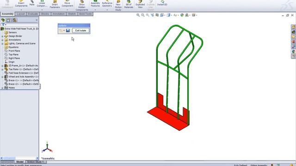Open Reference Geometry dropdown arrow

pyautogui.click(x=107, y=10)
